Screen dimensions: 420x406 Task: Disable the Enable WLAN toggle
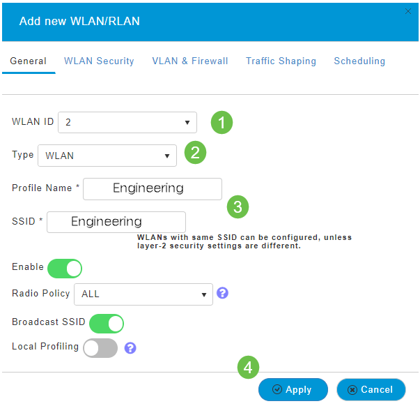point(65,268)
